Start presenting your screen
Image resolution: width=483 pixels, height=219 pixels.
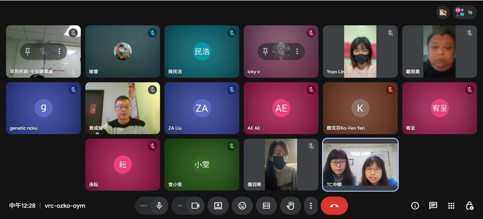click(x=218, y=206)
